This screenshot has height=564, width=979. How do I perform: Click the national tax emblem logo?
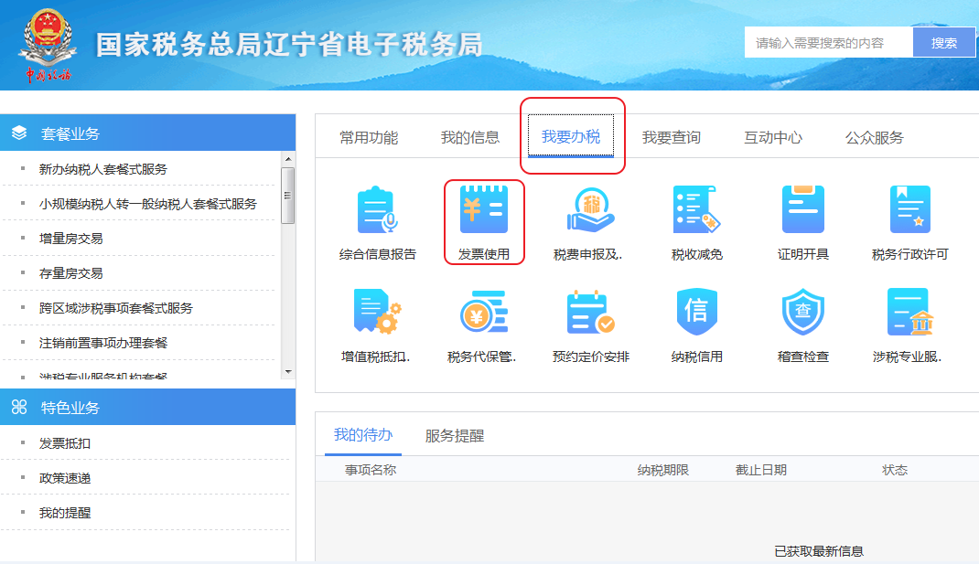(48, 44)
